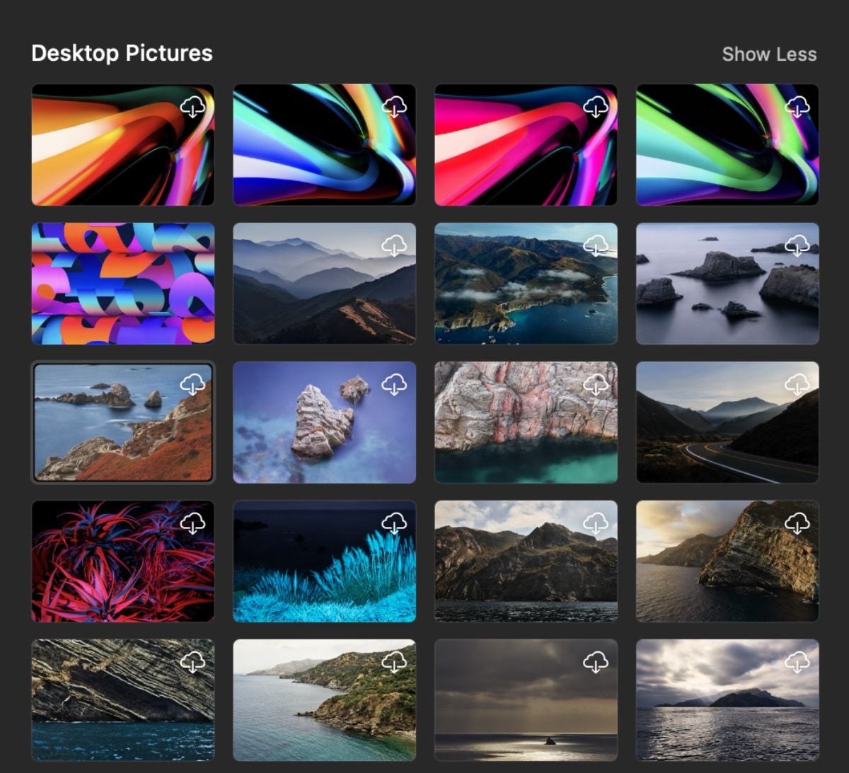Pick the green coastline with turquoise water wallpaper
Viewport: 849px width, 773px height.
[x=325, y=700]
